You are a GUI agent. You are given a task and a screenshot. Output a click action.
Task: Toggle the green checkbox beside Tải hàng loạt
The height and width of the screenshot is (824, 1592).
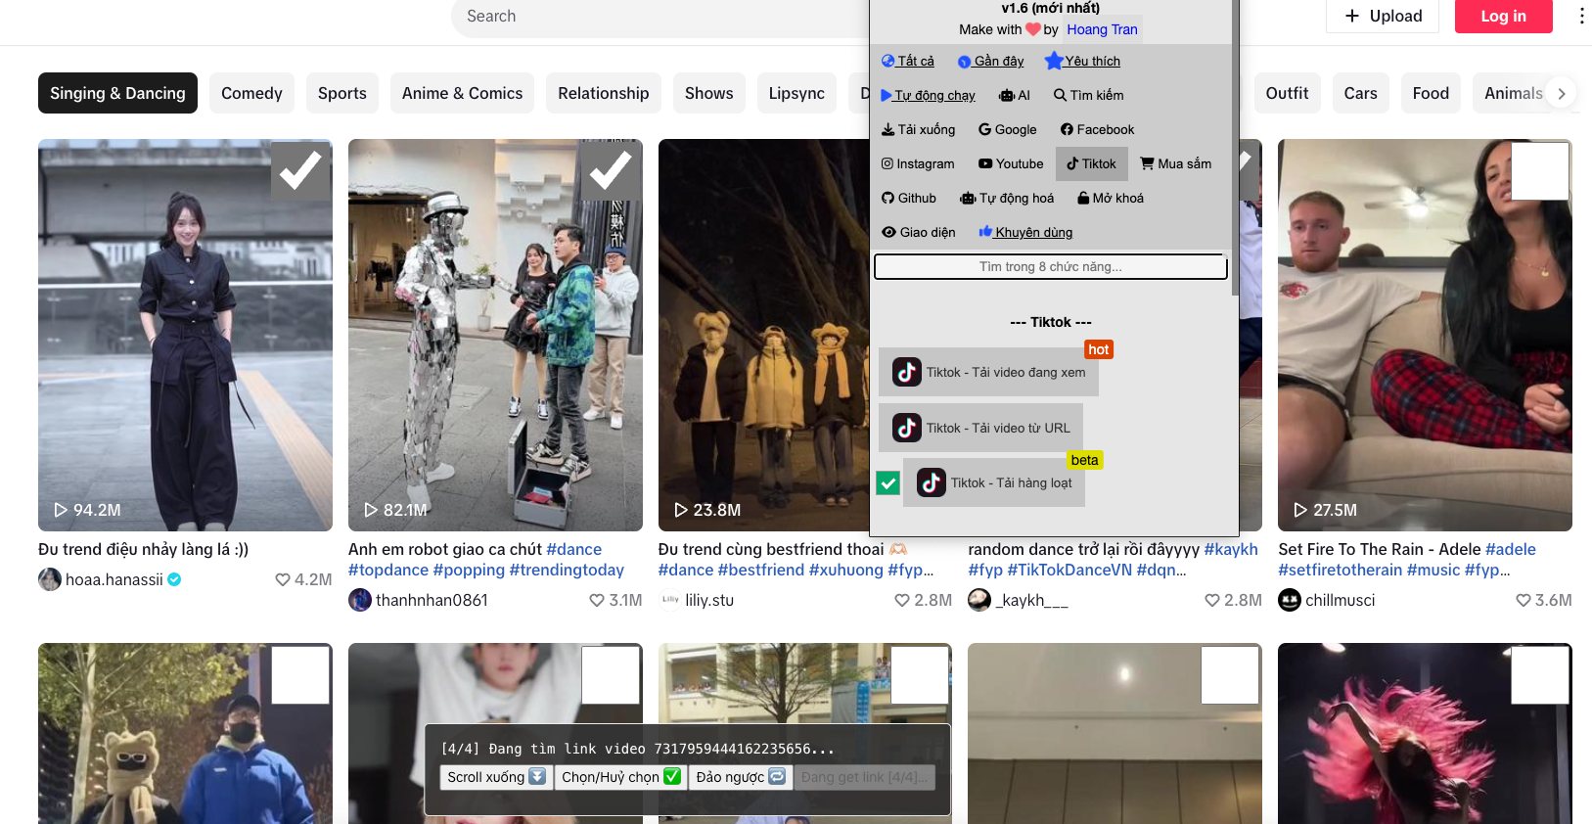click(x=887, y=482)
